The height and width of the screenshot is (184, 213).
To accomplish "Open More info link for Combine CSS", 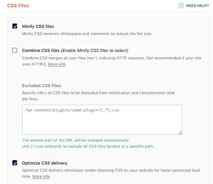I will [x=57, y=64].
